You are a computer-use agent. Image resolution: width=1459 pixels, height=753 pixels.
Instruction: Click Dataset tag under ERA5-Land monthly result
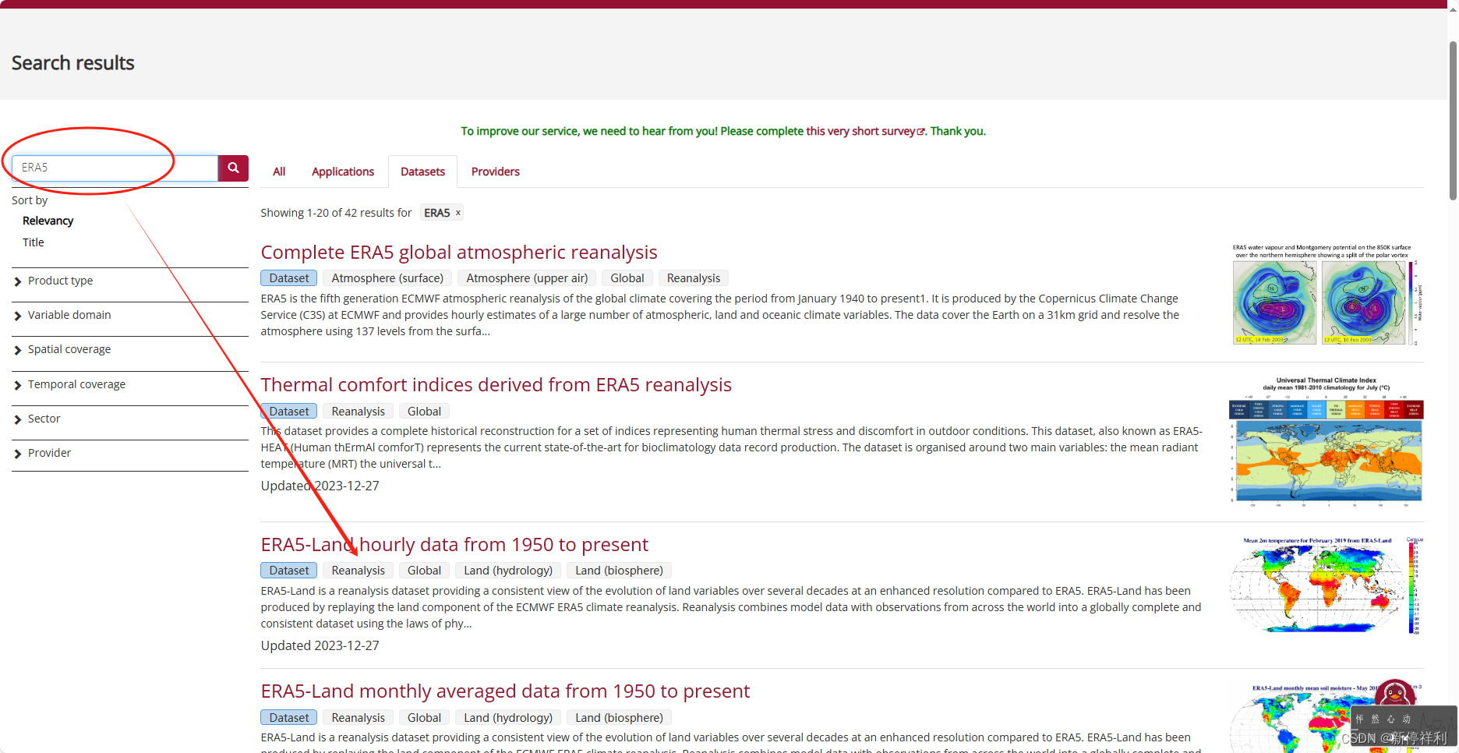pyautogui.click(x=289, y=718)
